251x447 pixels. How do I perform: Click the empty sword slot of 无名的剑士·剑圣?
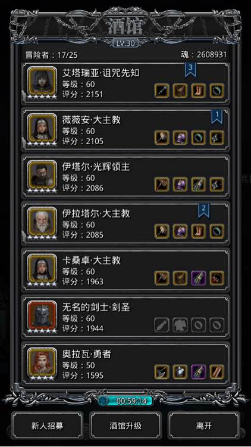pyautogui.click(x=162, y=325)
